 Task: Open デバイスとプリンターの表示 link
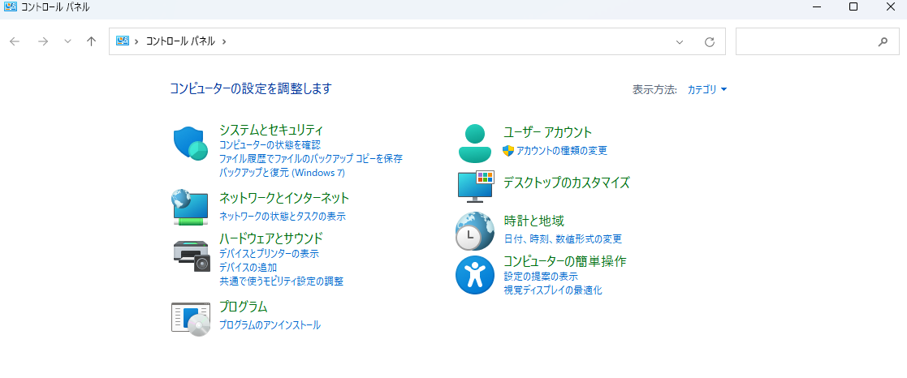coord(269,253)
